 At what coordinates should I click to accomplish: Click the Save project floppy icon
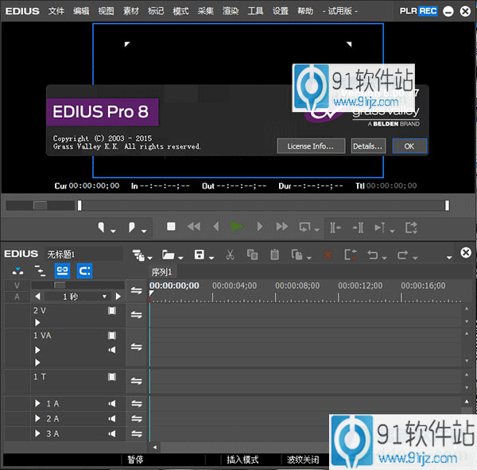coord(200,255)
